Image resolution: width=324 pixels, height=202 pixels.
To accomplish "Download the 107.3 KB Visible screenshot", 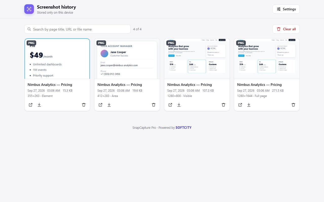I will point(179,105).
